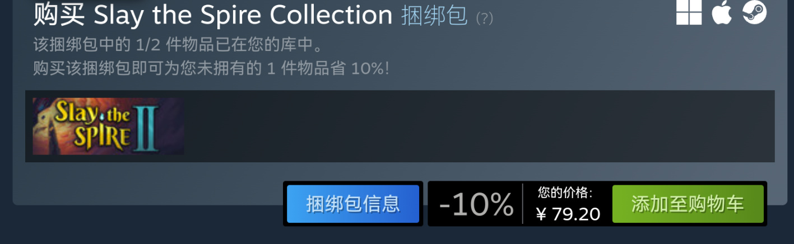Open the Slay the Spire II capsule image
Screen dimensions: 794x244
[x=108, y=126]
